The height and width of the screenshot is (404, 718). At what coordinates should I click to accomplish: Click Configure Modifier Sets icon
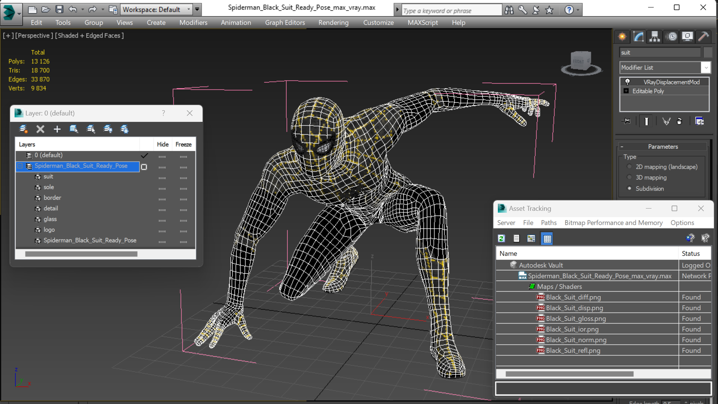click(x=699, y=121)
